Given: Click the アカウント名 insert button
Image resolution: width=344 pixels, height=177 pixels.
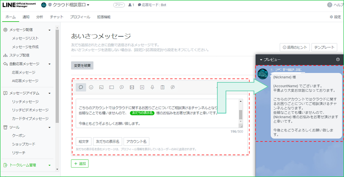Looking at the screenshot, I should [137, 142].
